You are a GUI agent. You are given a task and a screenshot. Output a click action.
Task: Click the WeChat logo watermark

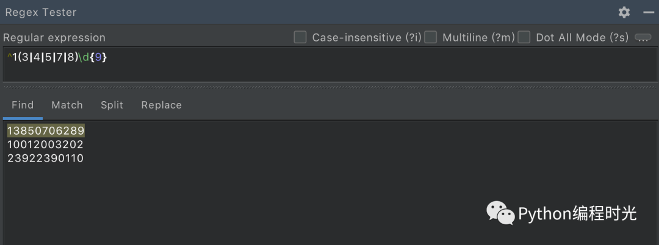pyautogui.click(x=500, y=213)
